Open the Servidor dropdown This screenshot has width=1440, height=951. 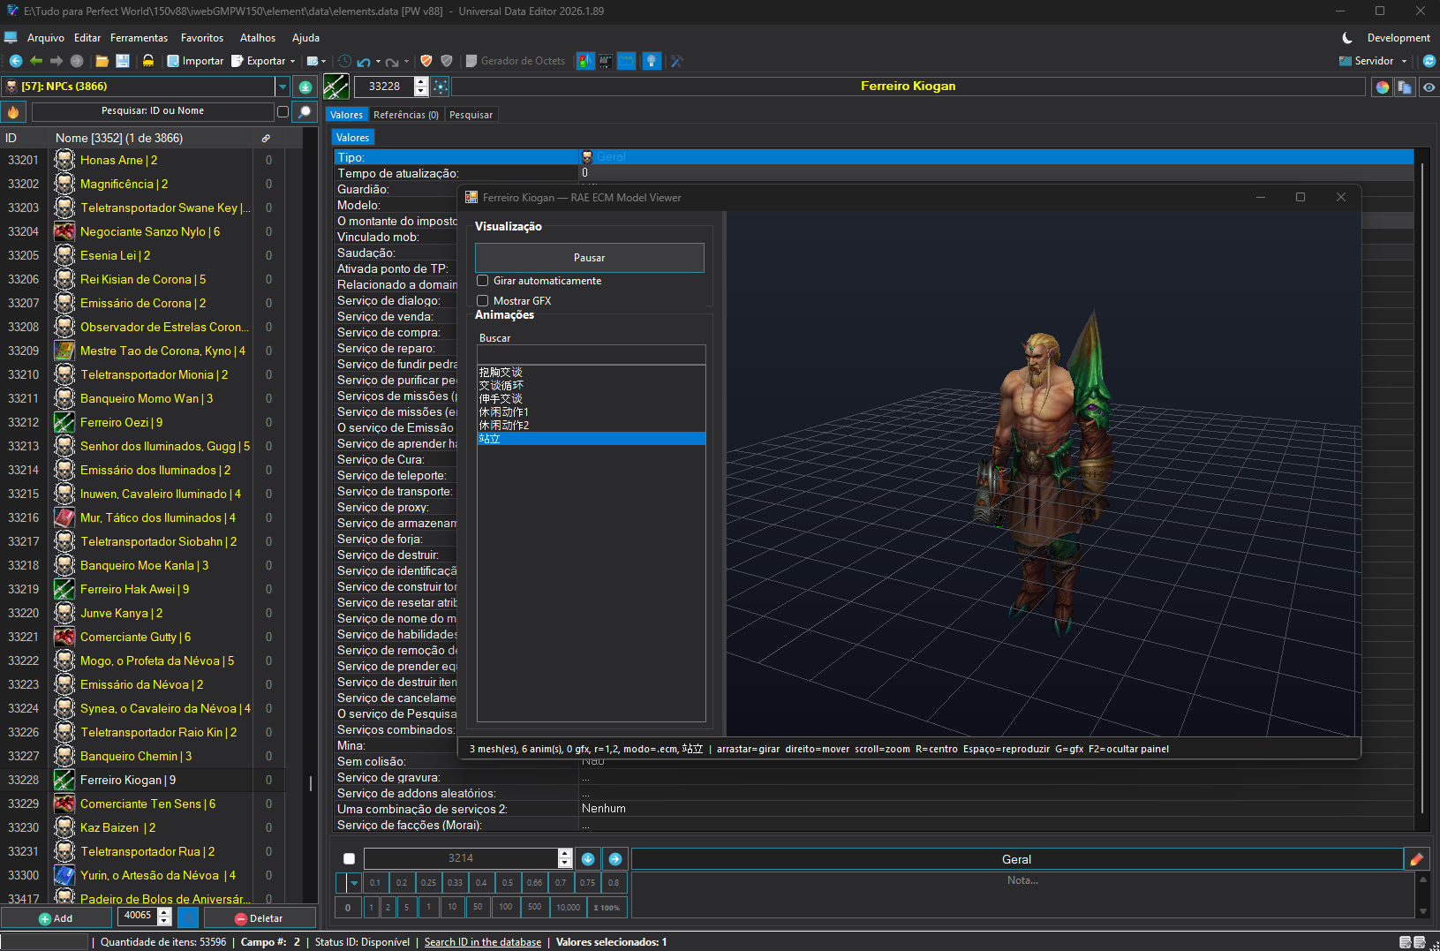(x=1404, y=61)
